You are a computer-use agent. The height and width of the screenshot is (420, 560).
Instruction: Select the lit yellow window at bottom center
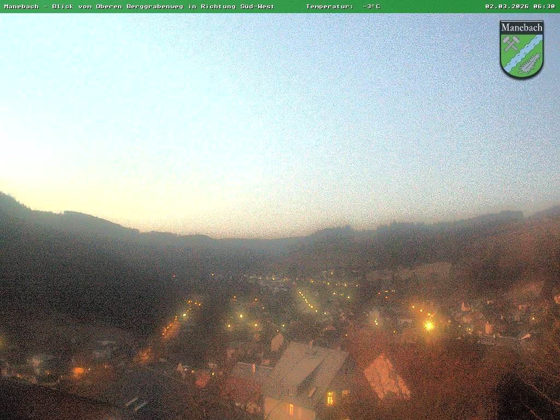[x=330, y=398]
